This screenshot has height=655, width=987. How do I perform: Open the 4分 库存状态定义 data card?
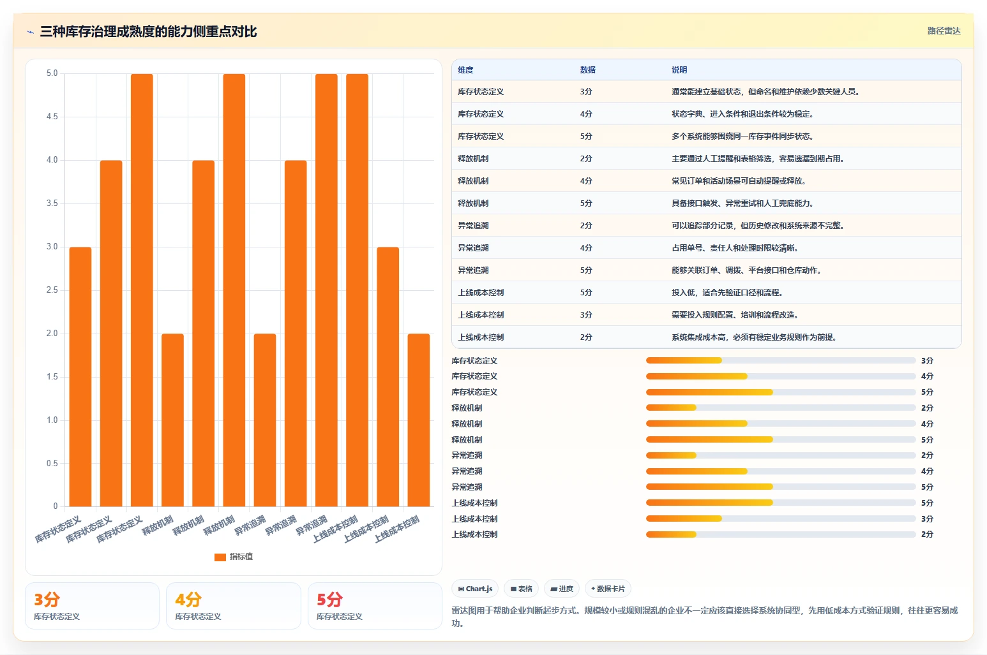click(x=234, y=606)
